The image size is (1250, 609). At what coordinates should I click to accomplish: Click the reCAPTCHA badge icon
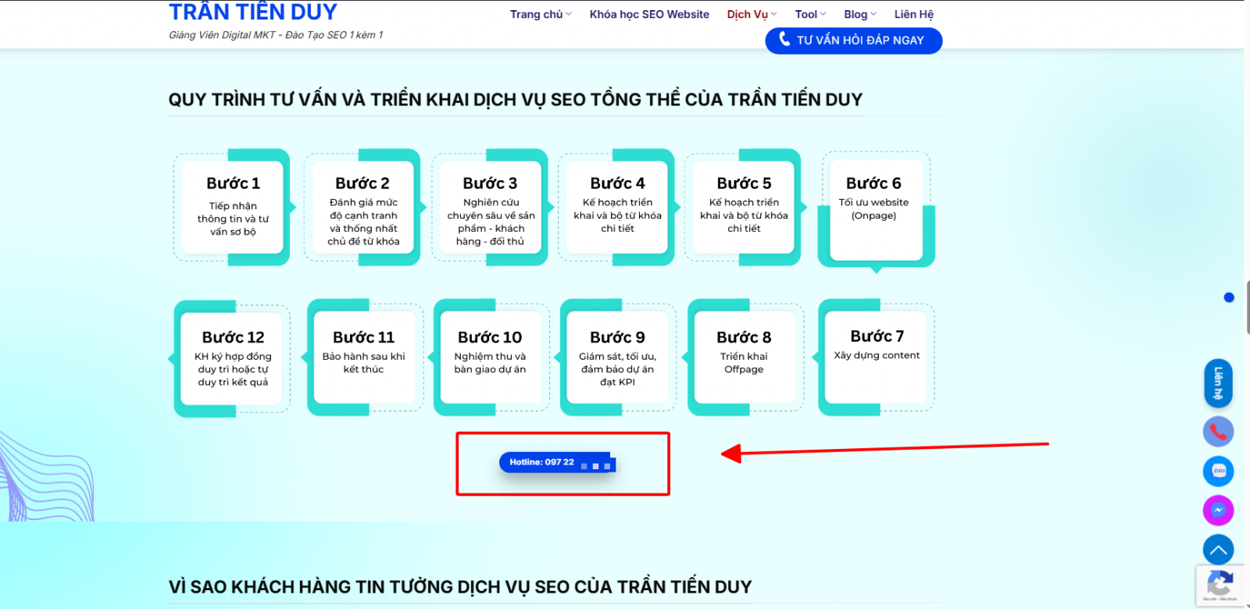[1220, 584]
